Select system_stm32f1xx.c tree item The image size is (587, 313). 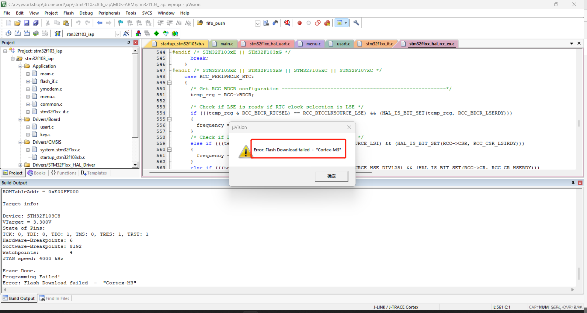click(60, 150)
